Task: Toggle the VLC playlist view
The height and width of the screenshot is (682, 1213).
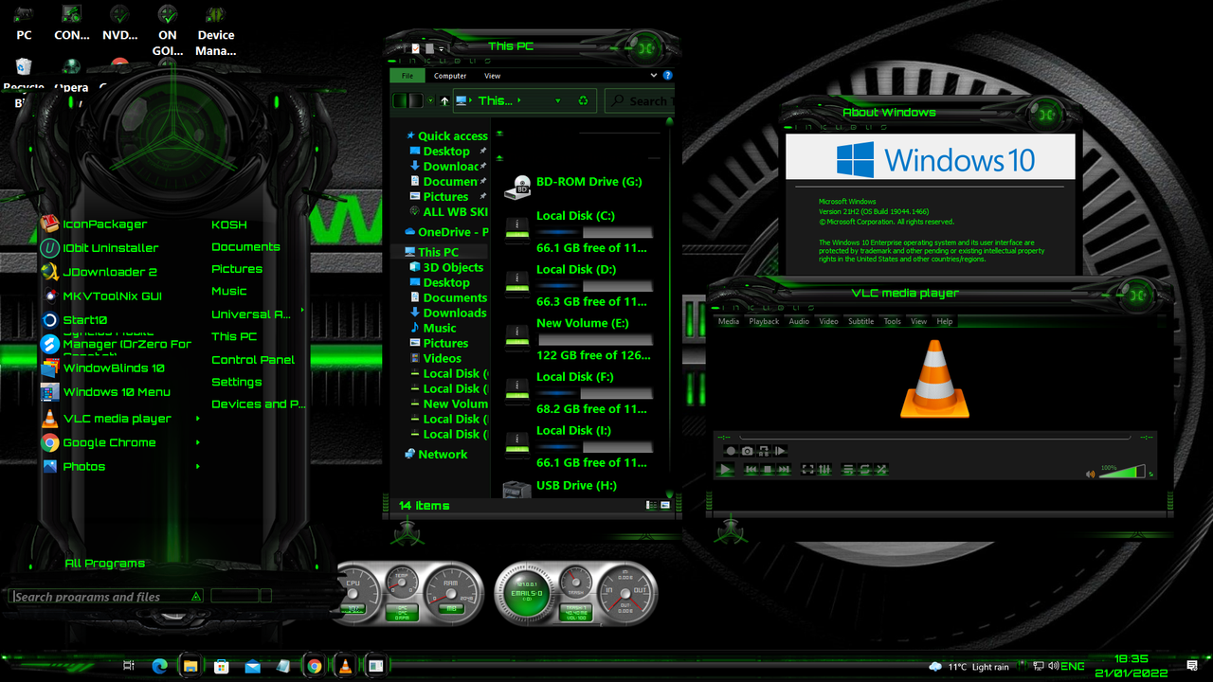Action: click(x=849, y=469)
